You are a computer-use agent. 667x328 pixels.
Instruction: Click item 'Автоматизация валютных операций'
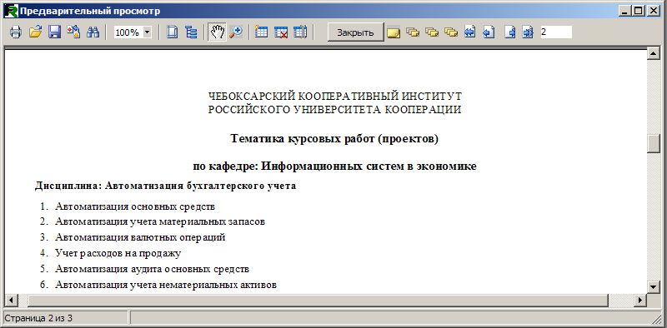click(x=140, y=237)
